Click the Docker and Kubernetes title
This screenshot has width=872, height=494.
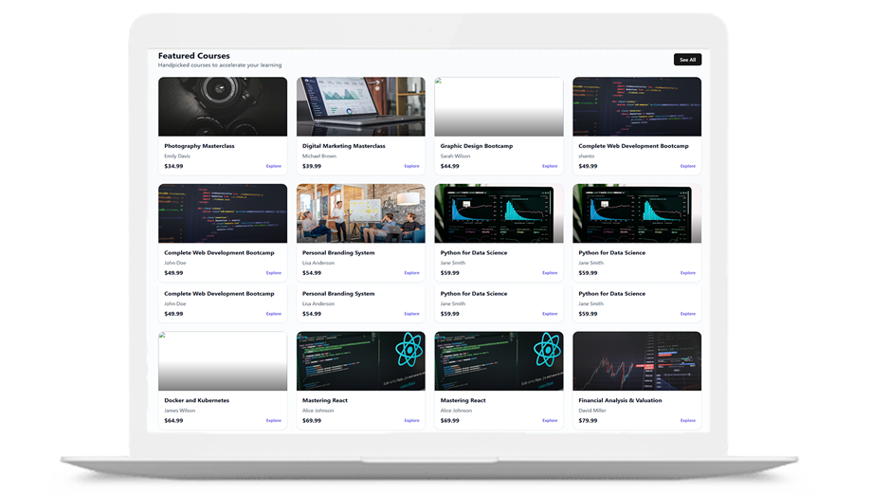tap(196, 400)
